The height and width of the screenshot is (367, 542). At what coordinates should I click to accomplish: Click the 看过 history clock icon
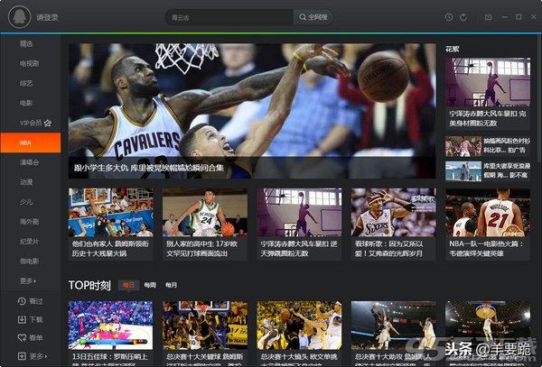[22, 301]
